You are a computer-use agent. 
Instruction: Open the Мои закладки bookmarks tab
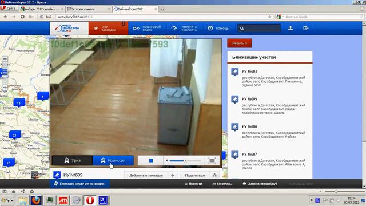click(x=108, y=28)
